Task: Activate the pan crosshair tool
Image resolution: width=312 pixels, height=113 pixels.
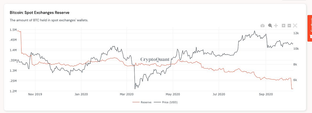Action: coord(276,26)
